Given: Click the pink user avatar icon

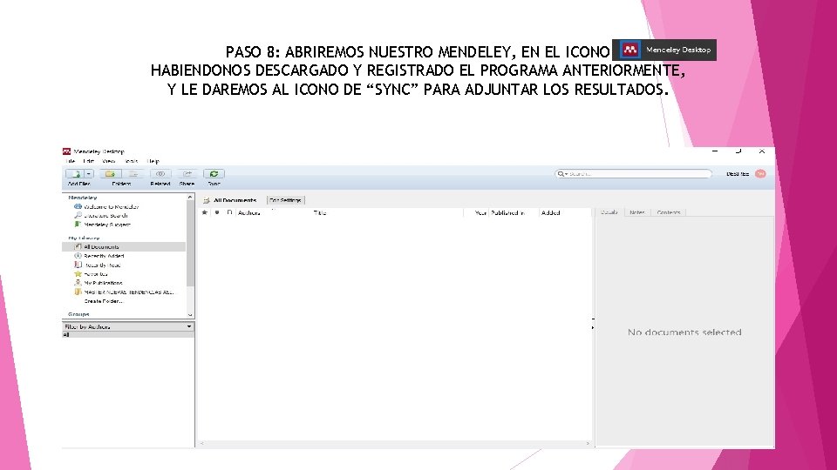Looking at the screenshot, I should [x=760, y=174].
